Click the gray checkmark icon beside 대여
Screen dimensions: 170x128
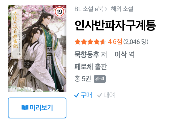tap(100, 95)
